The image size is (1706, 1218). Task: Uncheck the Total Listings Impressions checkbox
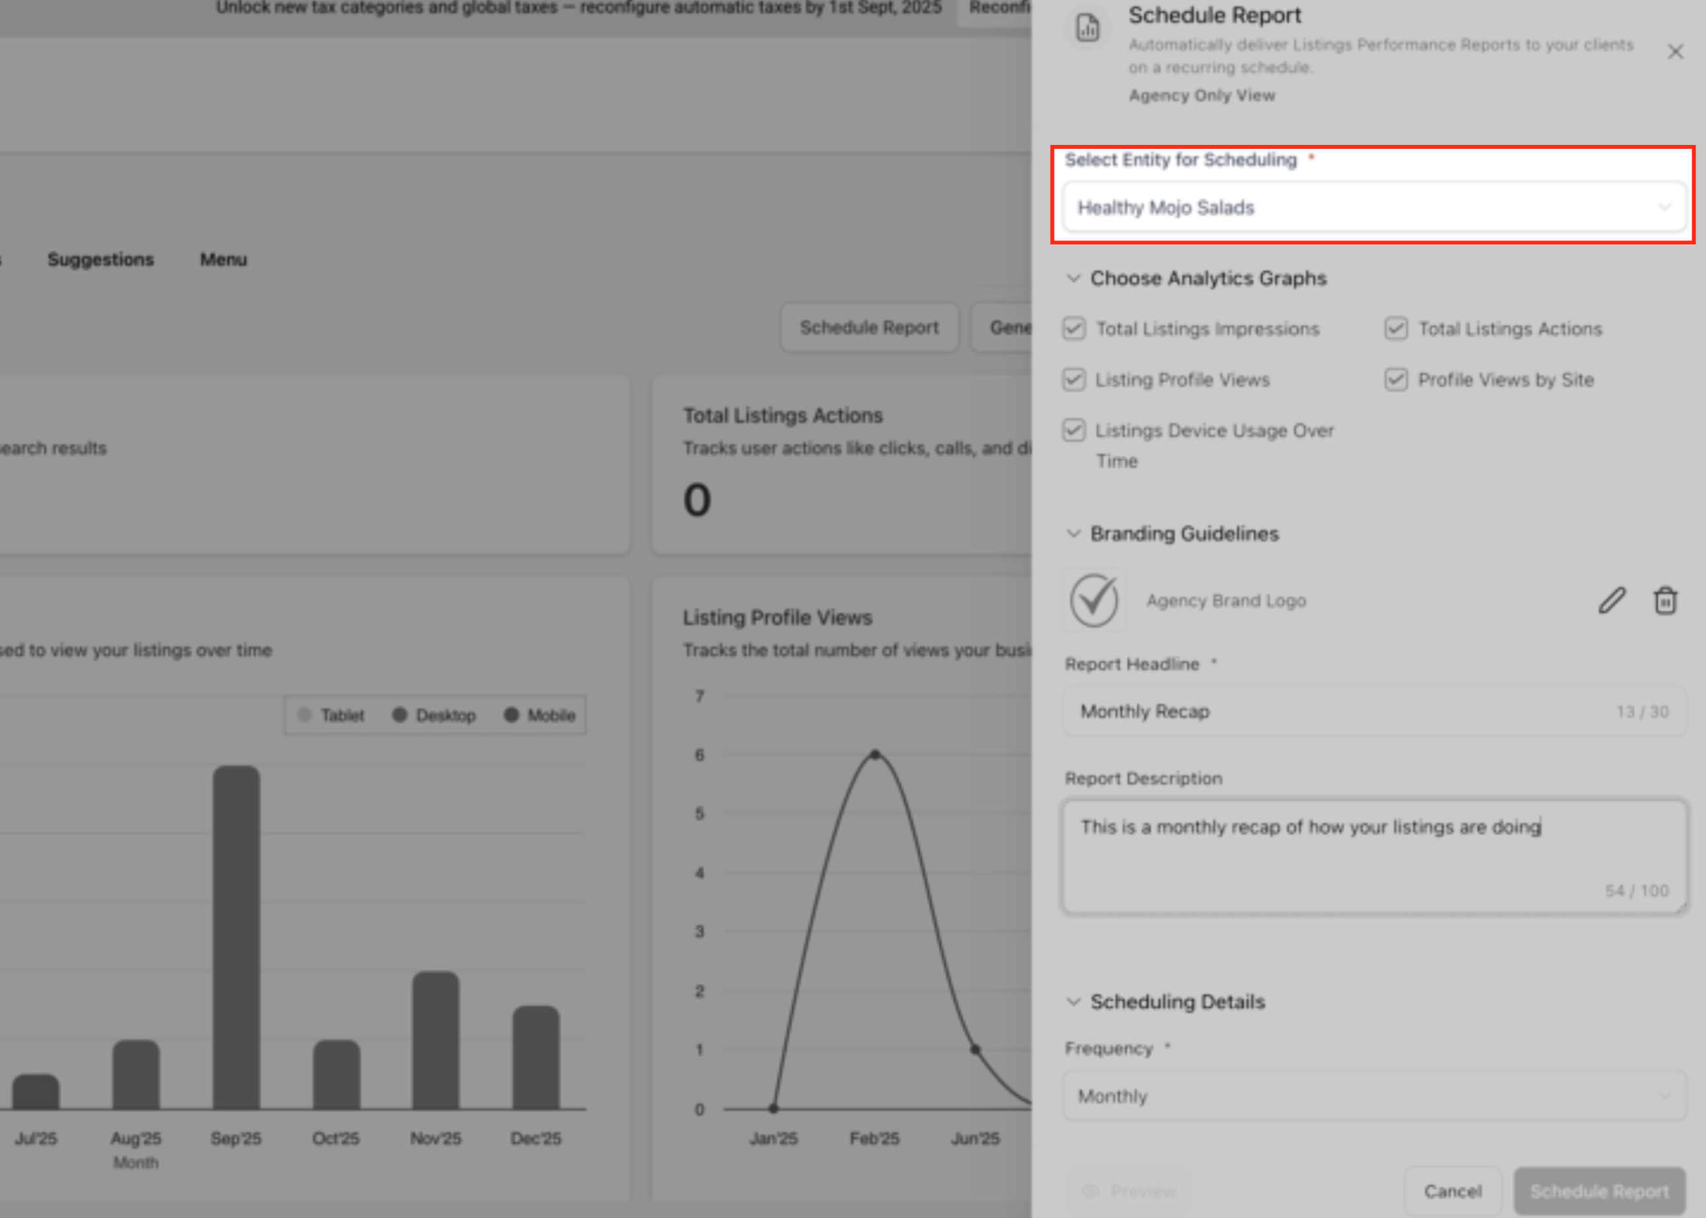1074,328
